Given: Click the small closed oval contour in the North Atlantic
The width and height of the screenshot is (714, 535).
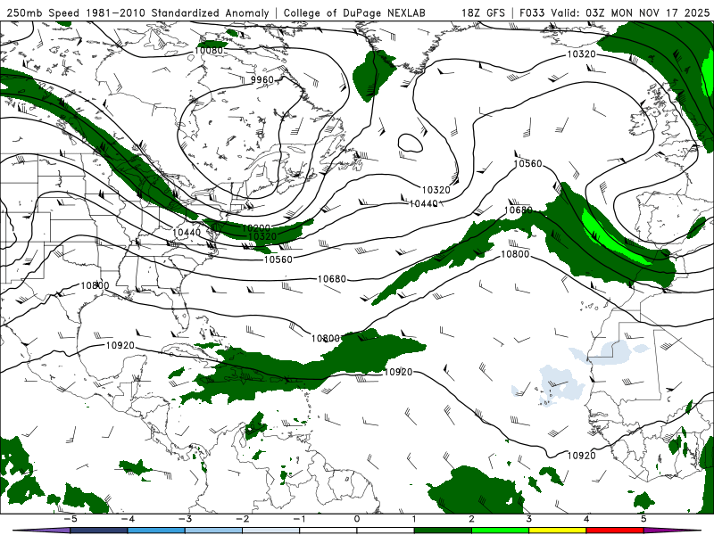Looking at the screenshot, I should coord(411,143).
